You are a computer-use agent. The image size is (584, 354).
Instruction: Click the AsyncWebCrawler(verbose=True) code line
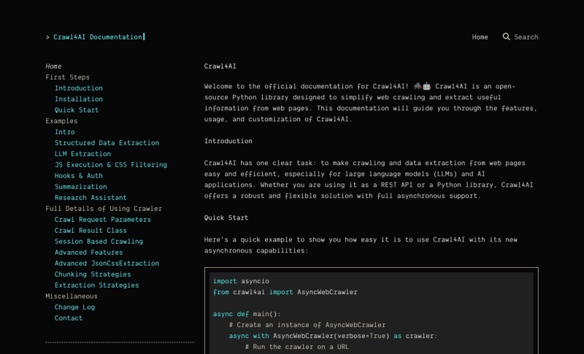point(333,336)
